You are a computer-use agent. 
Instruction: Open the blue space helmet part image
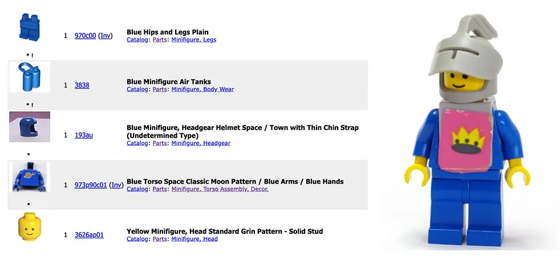coord(30,127)
